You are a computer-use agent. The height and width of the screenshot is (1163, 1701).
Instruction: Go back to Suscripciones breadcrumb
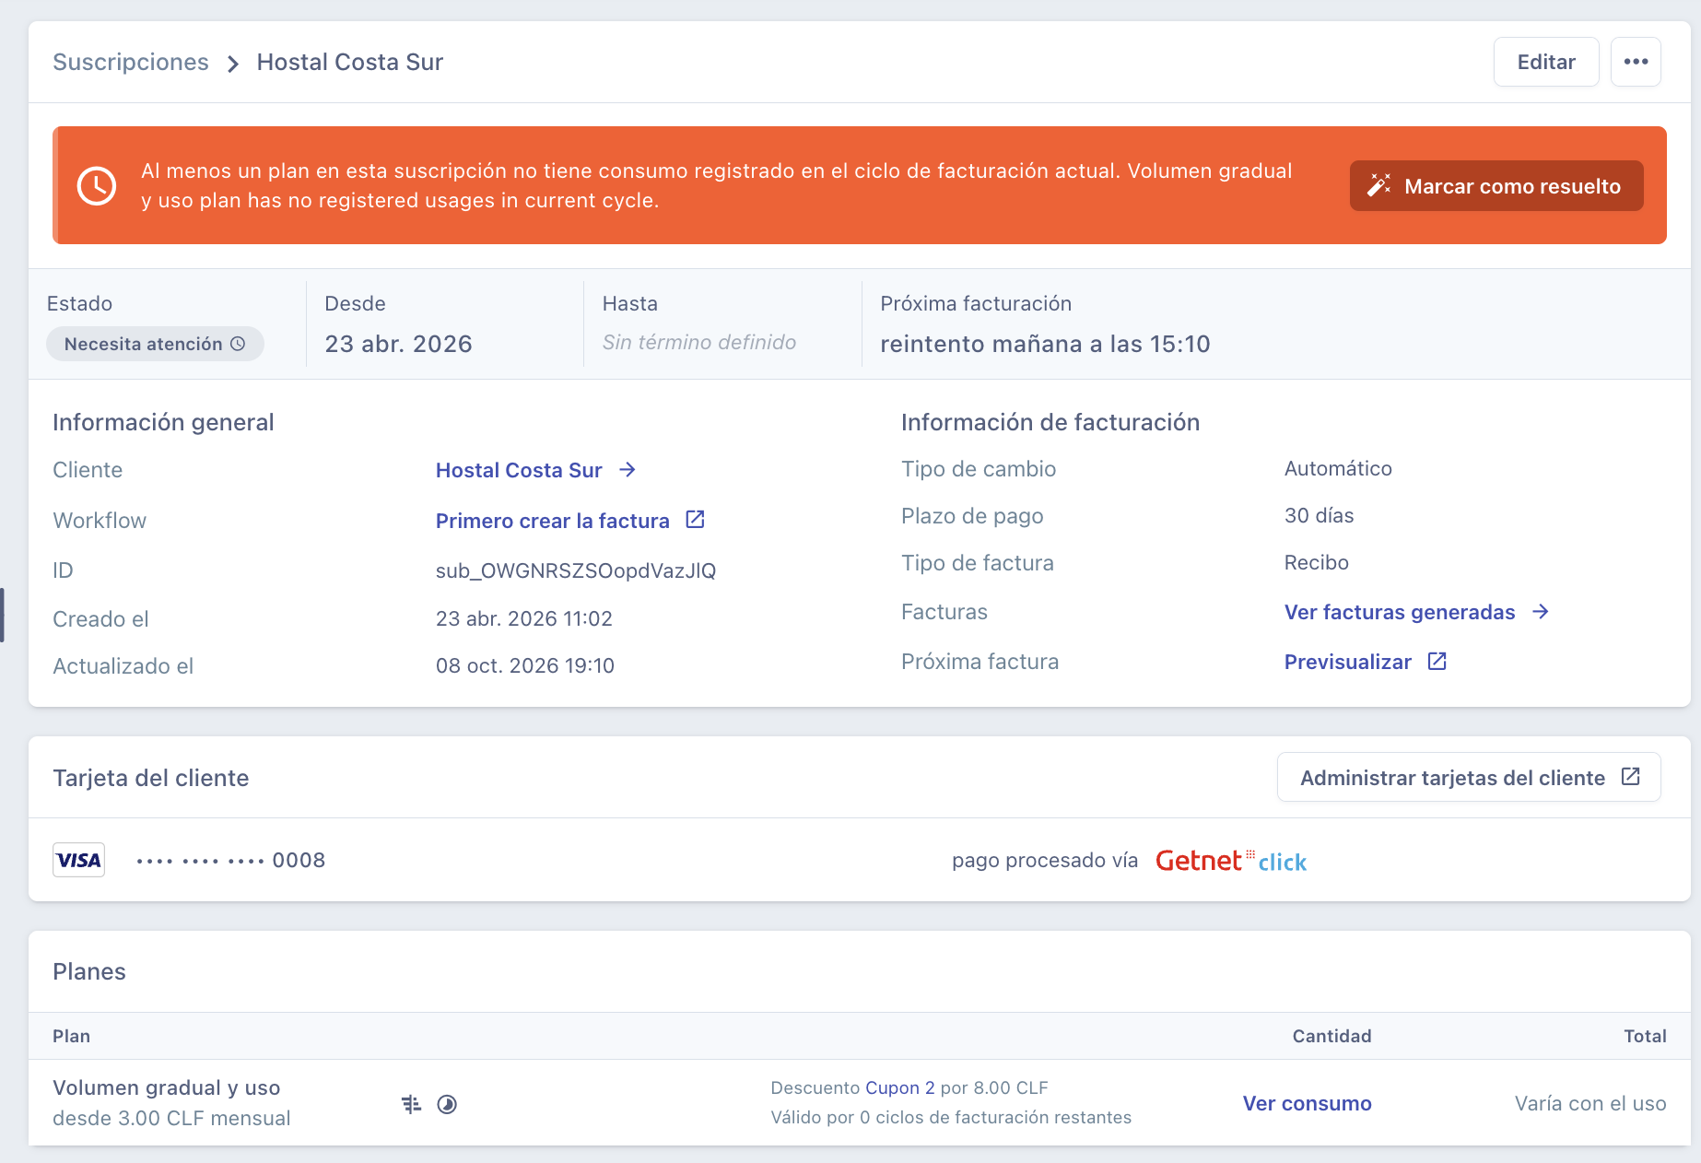(x=131, y=62)
